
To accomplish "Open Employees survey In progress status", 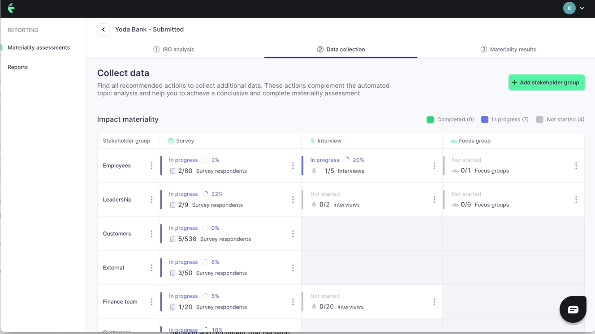I will 183,160.
